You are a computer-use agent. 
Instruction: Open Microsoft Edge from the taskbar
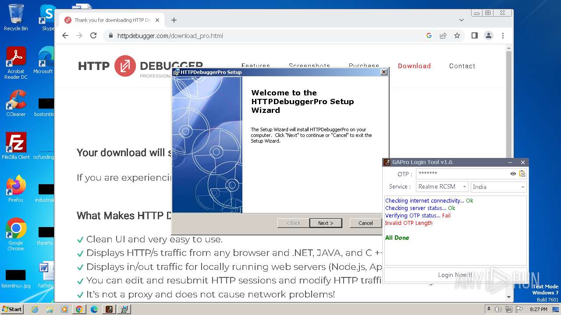click(94, 309)
